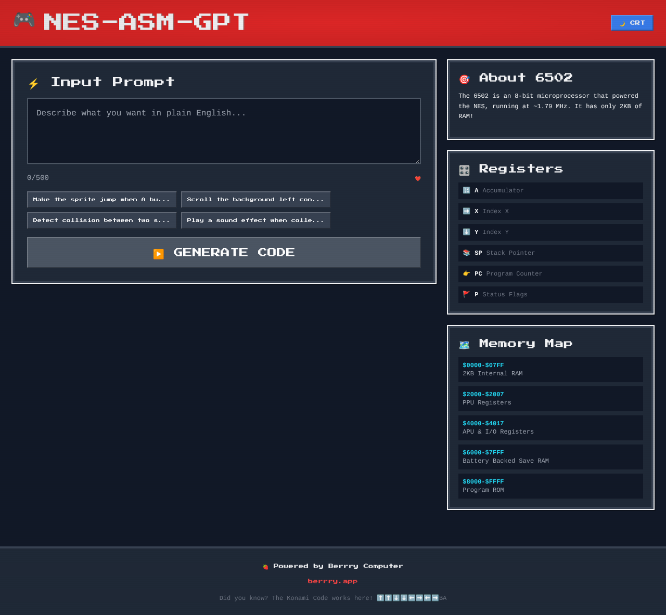Click the pointing finger icon on Program Counter

click(x=466, y=273)
